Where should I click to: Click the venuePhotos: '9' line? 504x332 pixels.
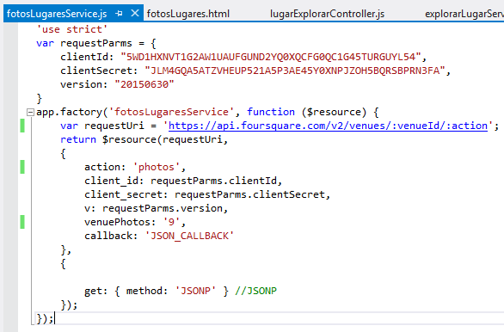click(135, 222)
